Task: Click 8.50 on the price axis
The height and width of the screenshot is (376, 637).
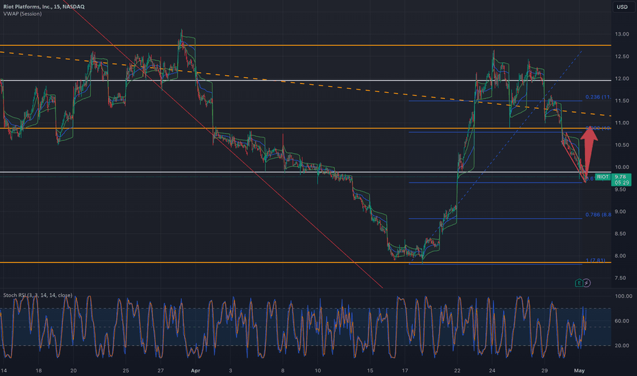Action: (x=621, y=234)
